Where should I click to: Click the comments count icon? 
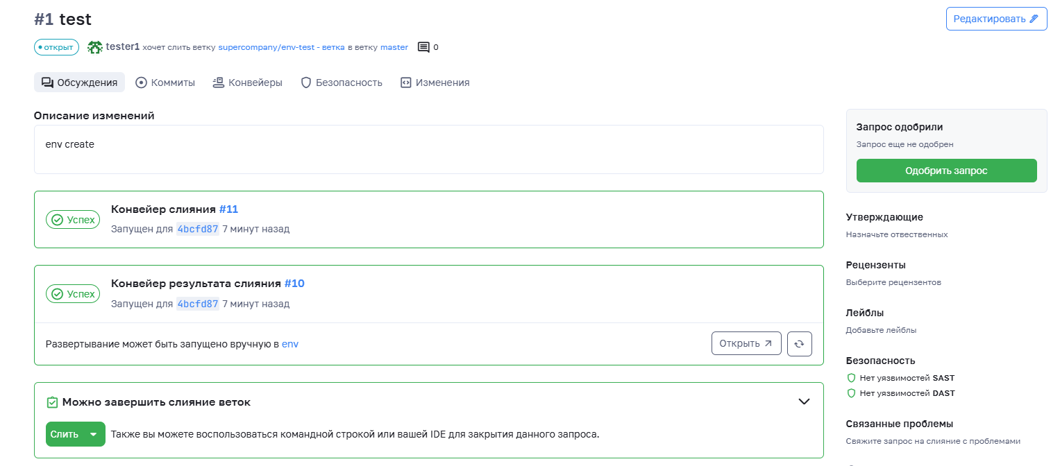(423, 47)
